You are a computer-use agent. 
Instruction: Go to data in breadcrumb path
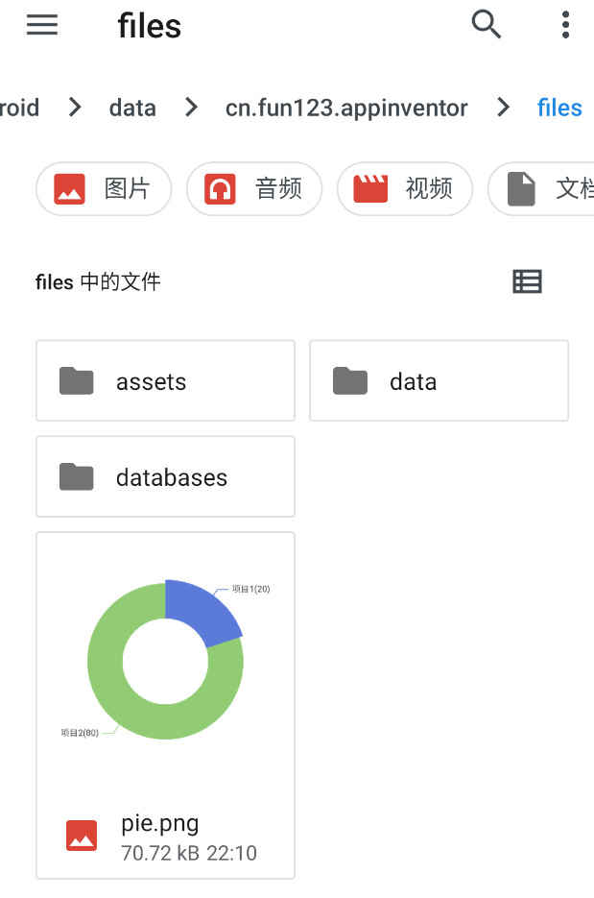click(x=132, y=108)
